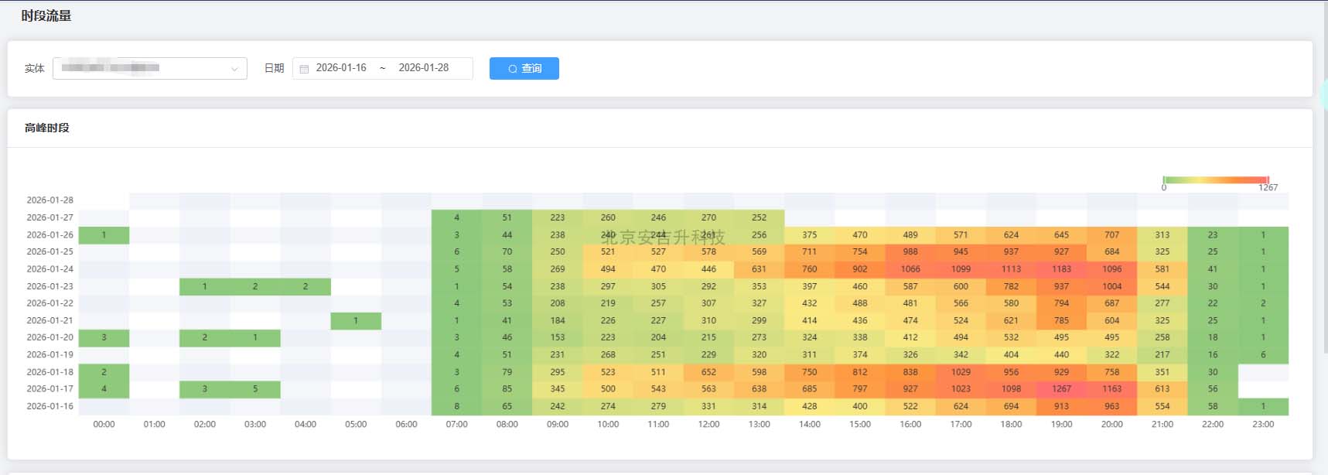The height and width of the screenshot is (475, 1328).
Task: Click the 12:00 hour axis label
Action: coord(708,425)
